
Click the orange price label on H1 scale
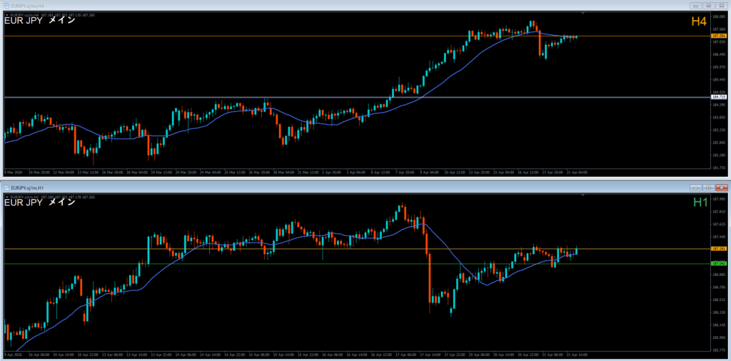pos(717,249)
